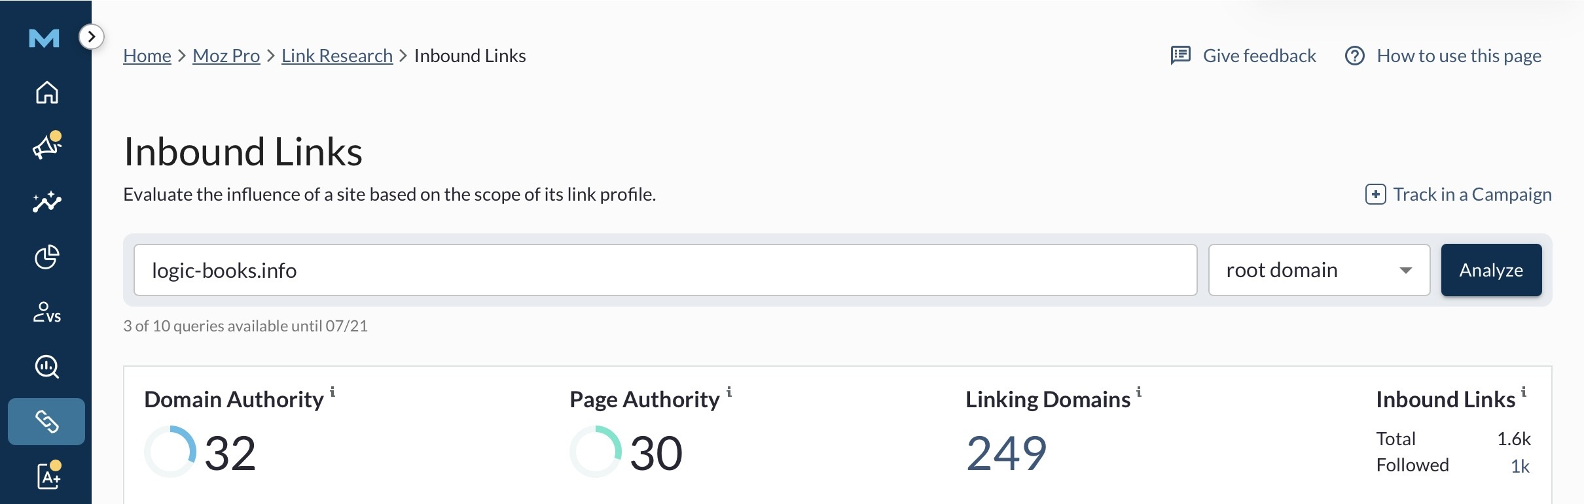Click the logic-books.info URL input field
The width and height of the screenshot is (1584, 504).
coord(665,270)
